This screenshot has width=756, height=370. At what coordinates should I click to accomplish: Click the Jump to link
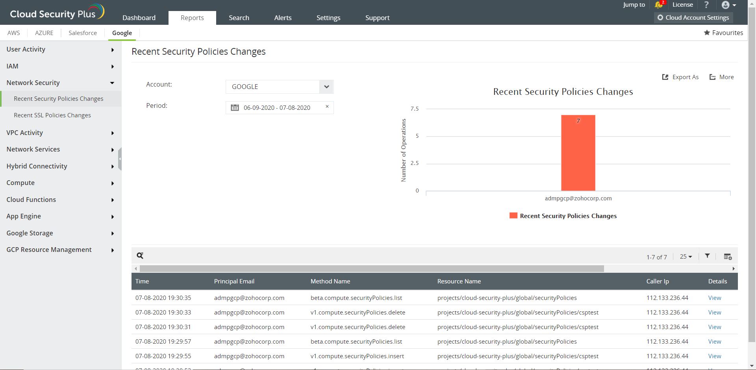pos(634,5)
